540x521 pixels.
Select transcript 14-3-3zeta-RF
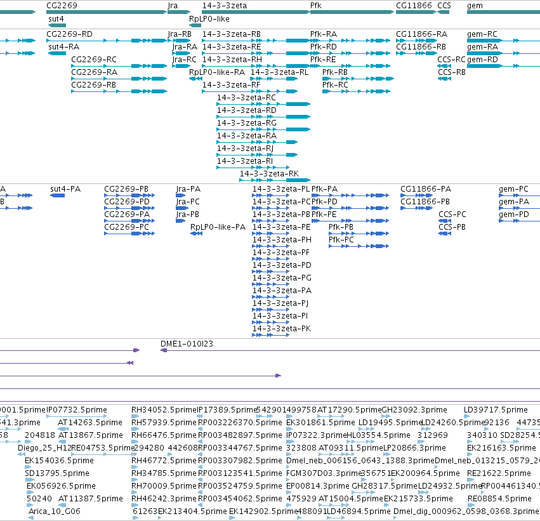tap(249, 91)
